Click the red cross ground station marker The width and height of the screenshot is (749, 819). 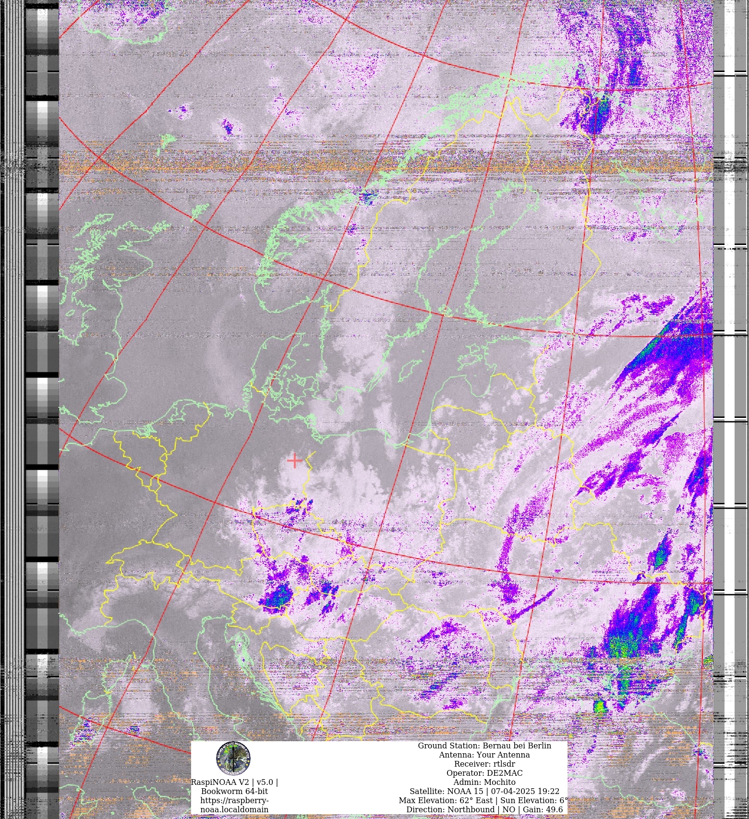click(294, 460)
